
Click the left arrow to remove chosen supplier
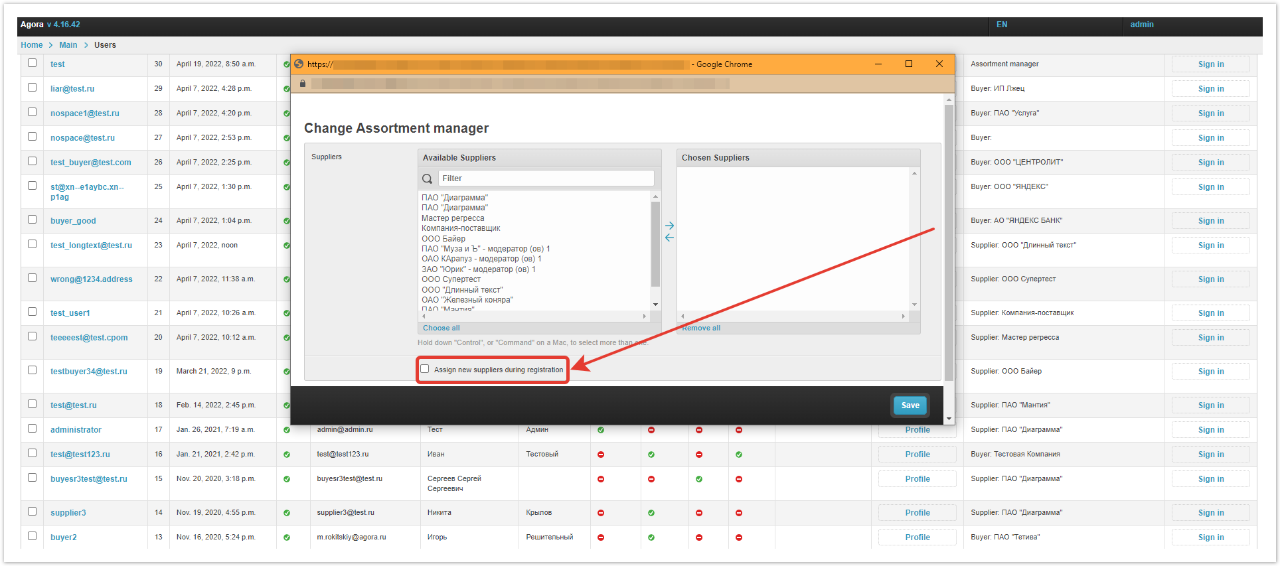669,238
